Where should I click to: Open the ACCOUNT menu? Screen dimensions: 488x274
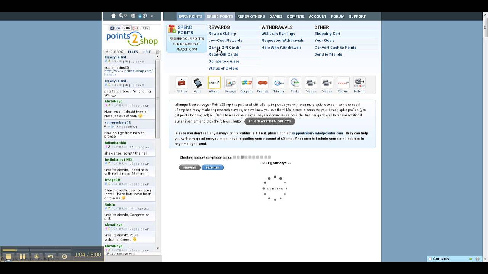(318, 16)
